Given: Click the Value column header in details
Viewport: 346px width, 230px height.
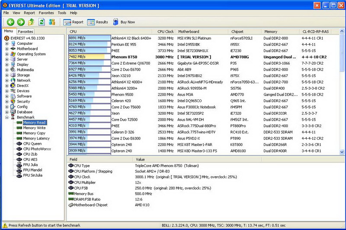Looking at the screenshot, I should 197,159.
